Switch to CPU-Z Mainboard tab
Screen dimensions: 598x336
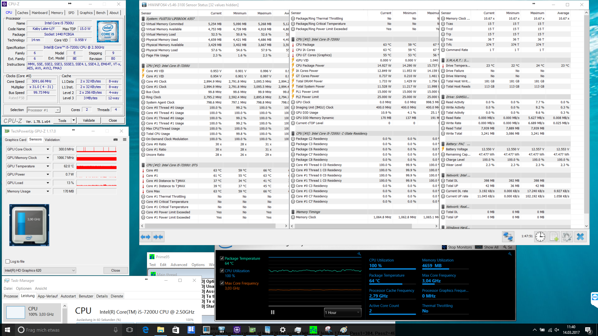pyautogui.click(x=40, y=13)
